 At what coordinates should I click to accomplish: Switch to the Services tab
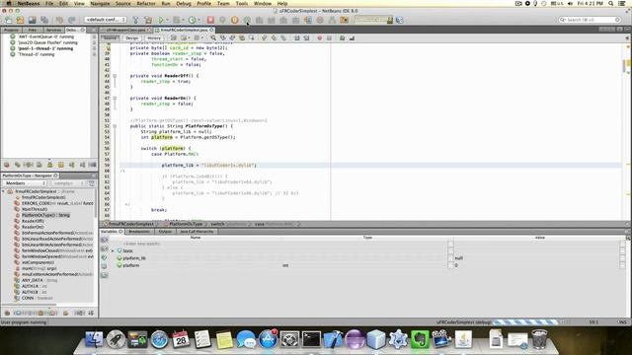[53, 30]
